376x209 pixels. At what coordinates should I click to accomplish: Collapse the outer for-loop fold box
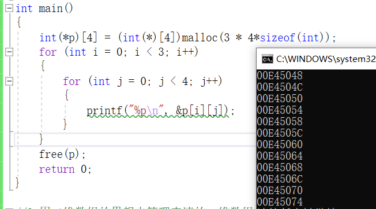click(9, 52)
